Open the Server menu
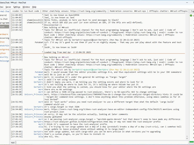 (8, 7)
